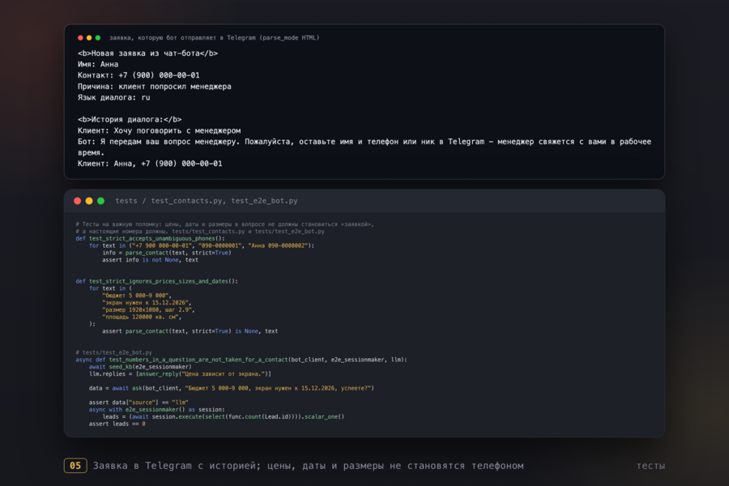Click "def test_strict_ignores_prices_sizes_and_dates():"
This screenshot has width=729, height=486.
coord(156,281)
